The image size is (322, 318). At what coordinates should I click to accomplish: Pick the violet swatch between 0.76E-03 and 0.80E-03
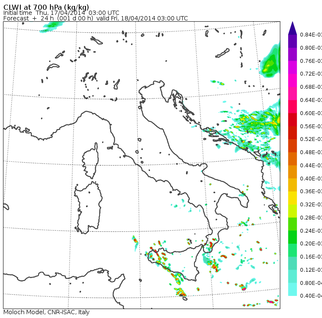tap(292, 54)
